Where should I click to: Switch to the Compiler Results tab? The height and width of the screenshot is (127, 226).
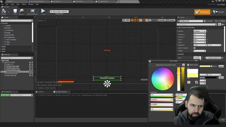tap(61, 92)
